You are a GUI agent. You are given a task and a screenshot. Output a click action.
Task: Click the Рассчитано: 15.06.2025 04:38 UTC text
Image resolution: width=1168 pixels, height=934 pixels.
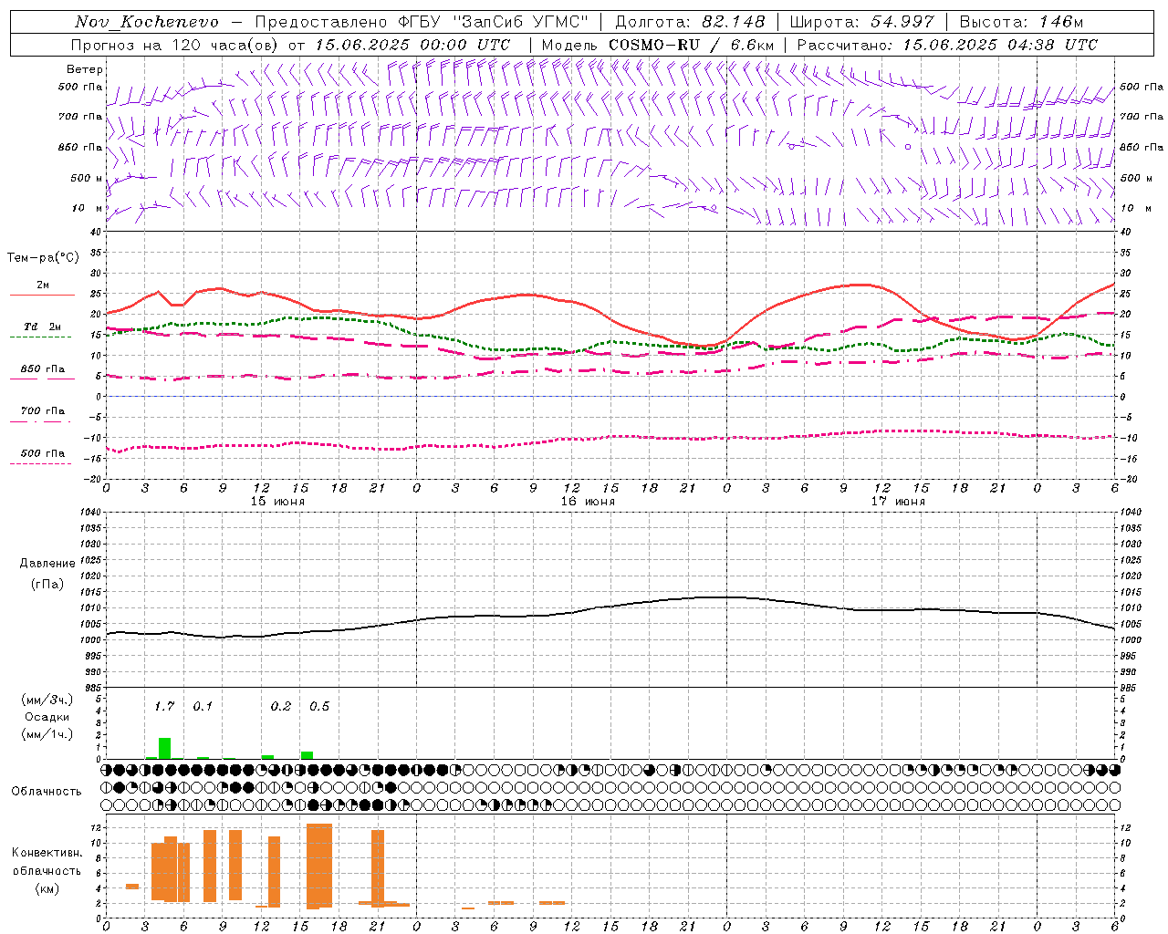[x=947, y=45]
